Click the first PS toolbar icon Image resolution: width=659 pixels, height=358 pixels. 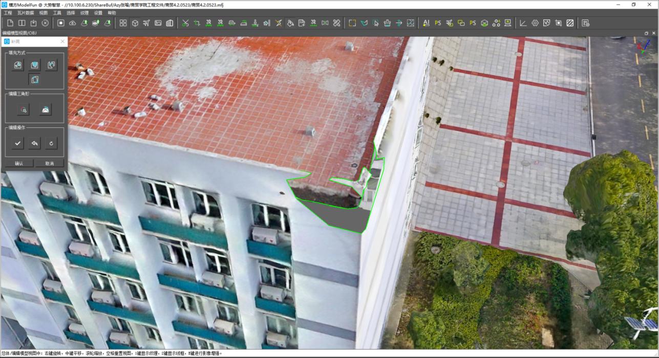pos(438,23)
